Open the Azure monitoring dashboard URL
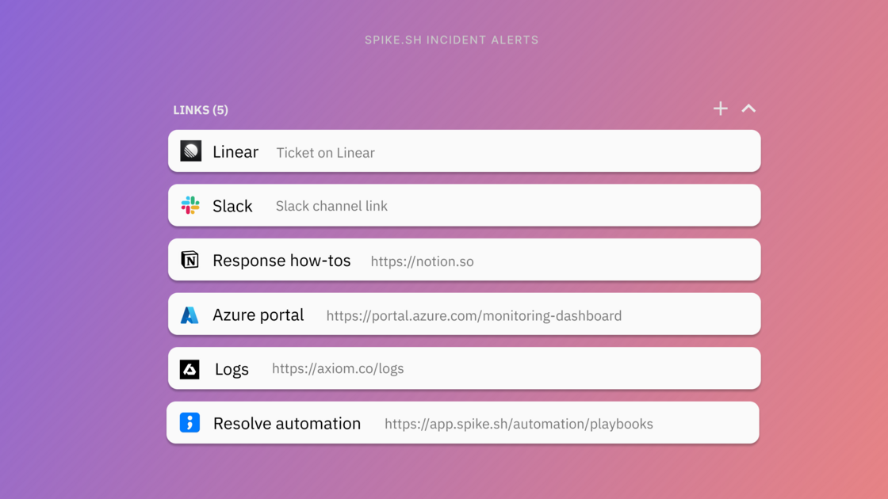This screenshot has width=888, height=499. (474, 315)
